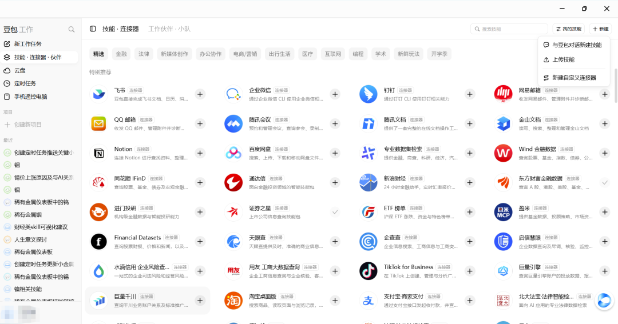Select 与豆包对话新建技能 menu entry
The image size is (618, 324).
tap(573, 45)
